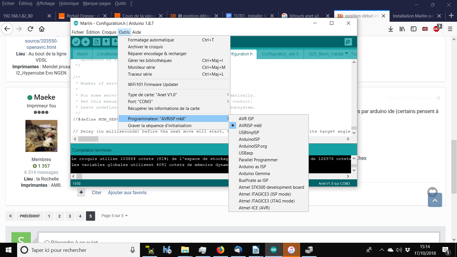This screenshot has height=257, width=457.
Task: Select Parallel Programmer option
Action: tap(268, 160)
